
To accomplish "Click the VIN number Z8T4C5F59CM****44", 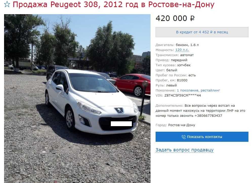I will pyautogui.click(x=183, y=96).
